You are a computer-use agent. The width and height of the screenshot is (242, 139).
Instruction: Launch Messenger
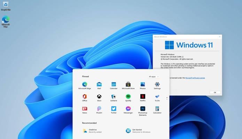[128, 110]
